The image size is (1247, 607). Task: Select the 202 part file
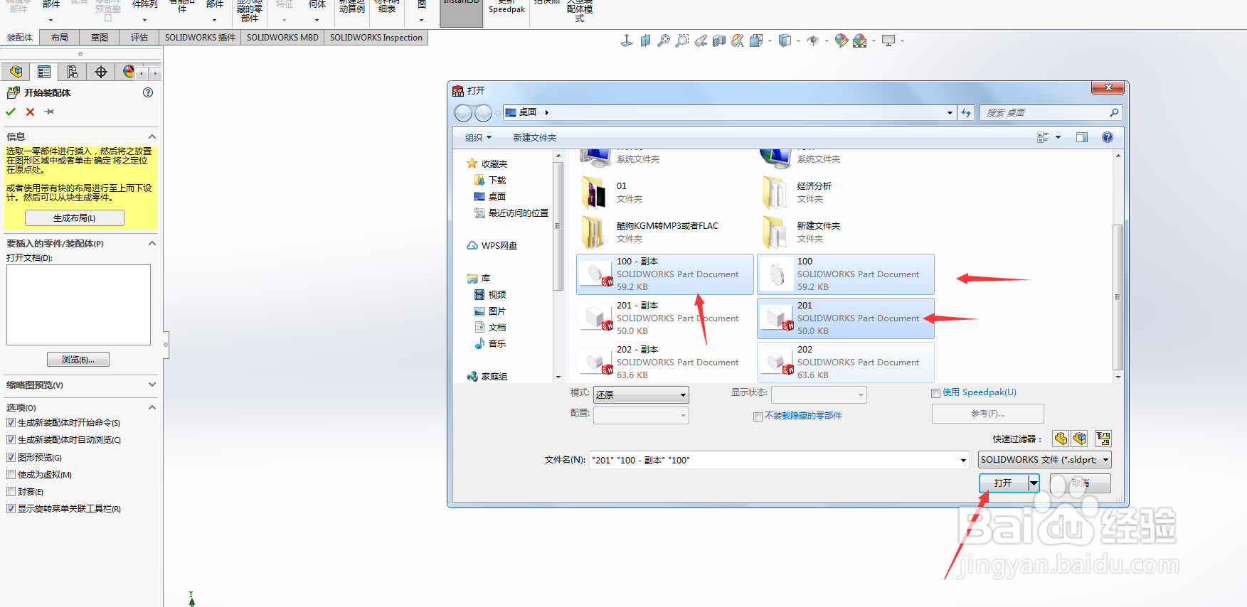(845, 362)
